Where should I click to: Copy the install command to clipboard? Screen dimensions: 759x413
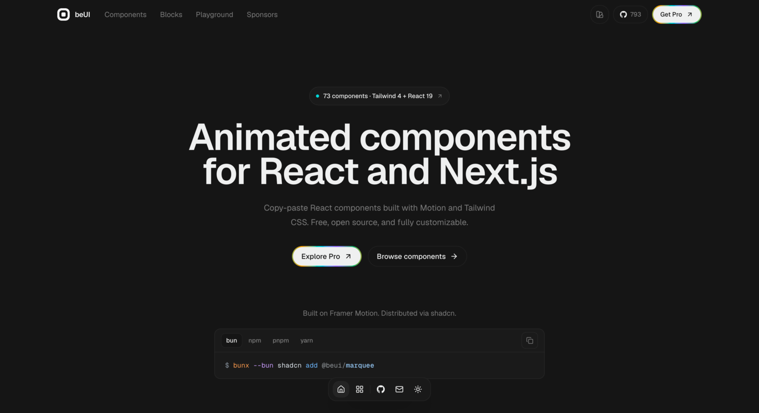point(530,341)
